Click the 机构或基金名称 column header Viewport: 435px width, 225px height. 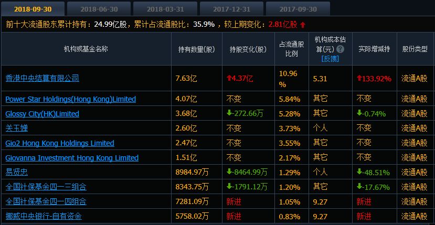pos(86,49)
